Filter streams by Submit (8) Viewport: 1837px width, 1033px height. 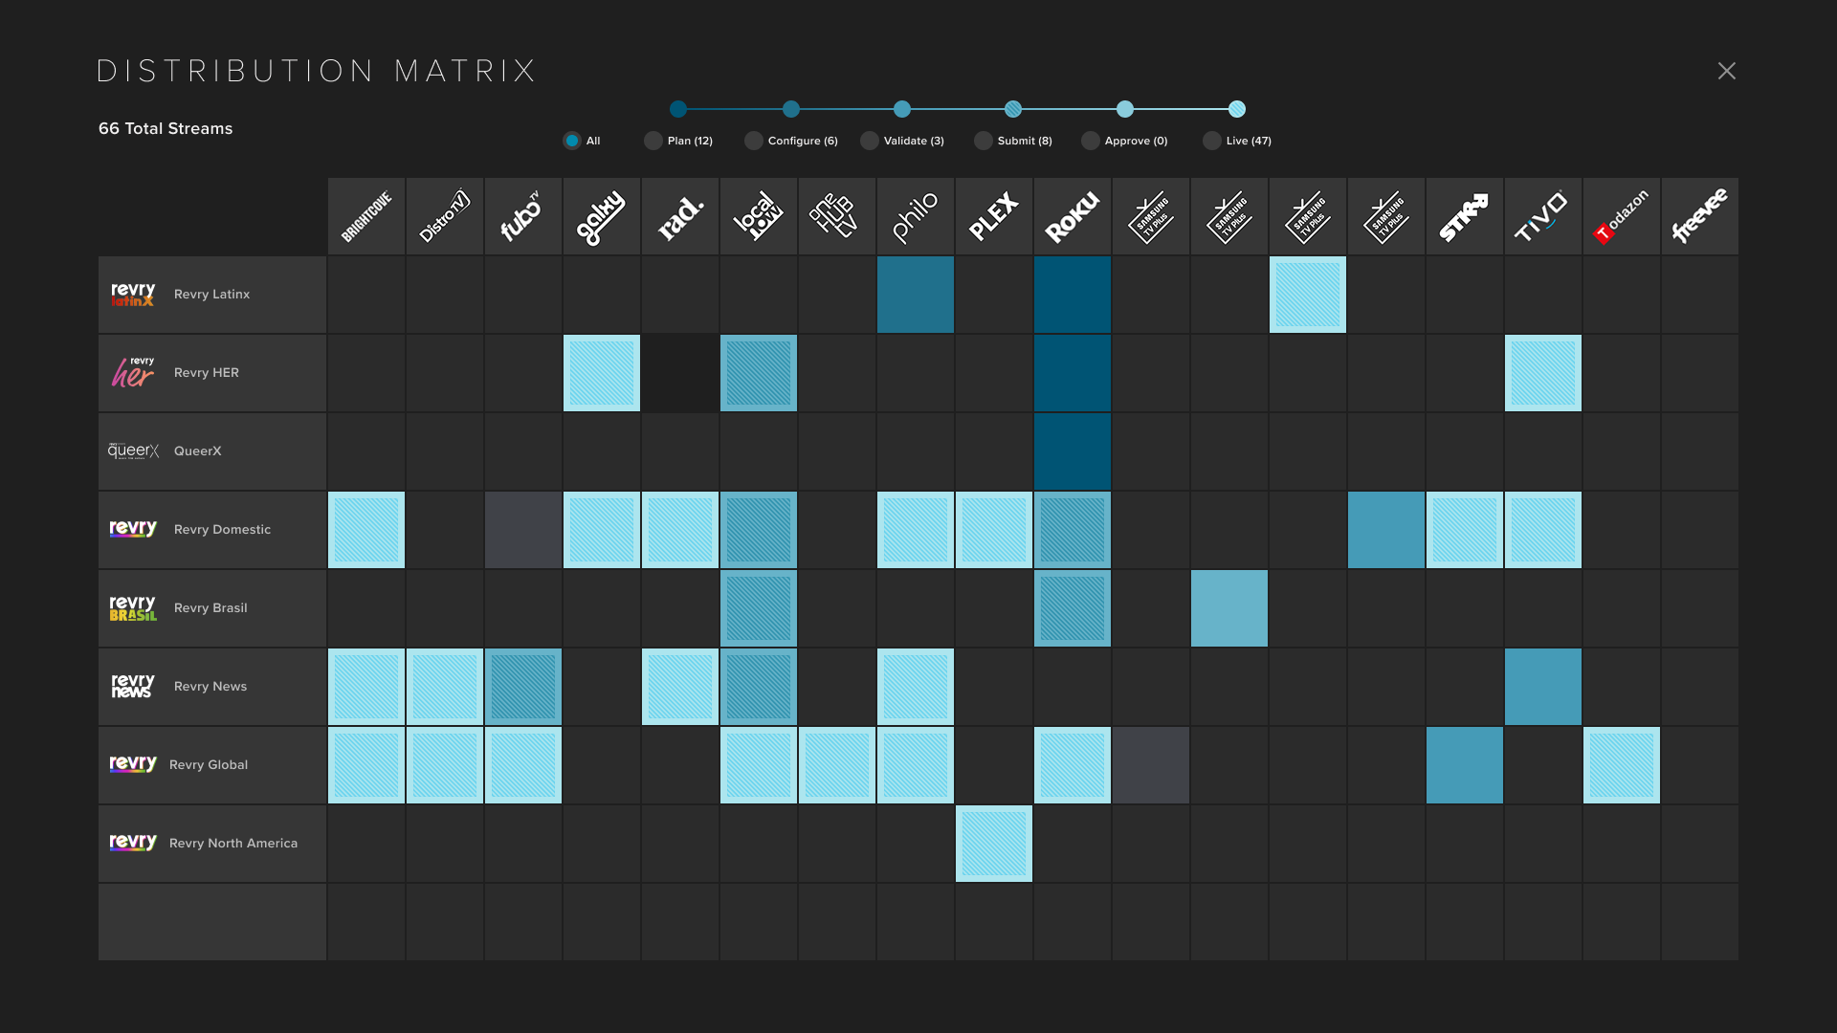tap(984, 141)
